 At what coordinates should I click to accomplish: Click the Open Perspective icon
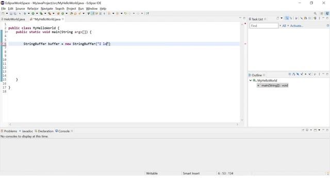coord(322,13)
